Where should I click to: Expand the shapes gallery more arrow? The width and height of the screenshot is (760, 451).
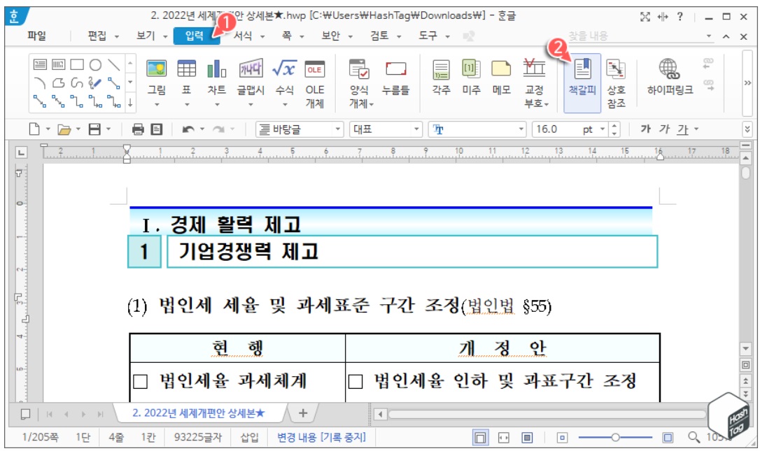tap(130, 102)
